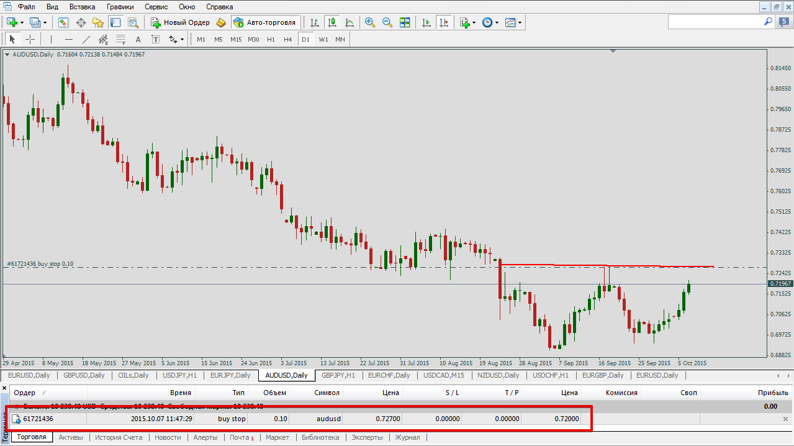Open the Новости terminal tab
The width and height of the screenshot is (794, 446).
[168, 437]
